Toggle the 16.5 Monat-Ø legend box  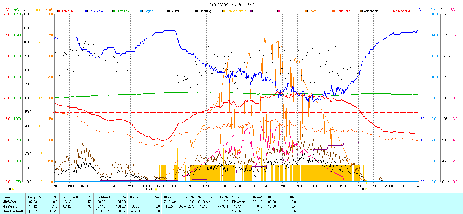(389, 11)
